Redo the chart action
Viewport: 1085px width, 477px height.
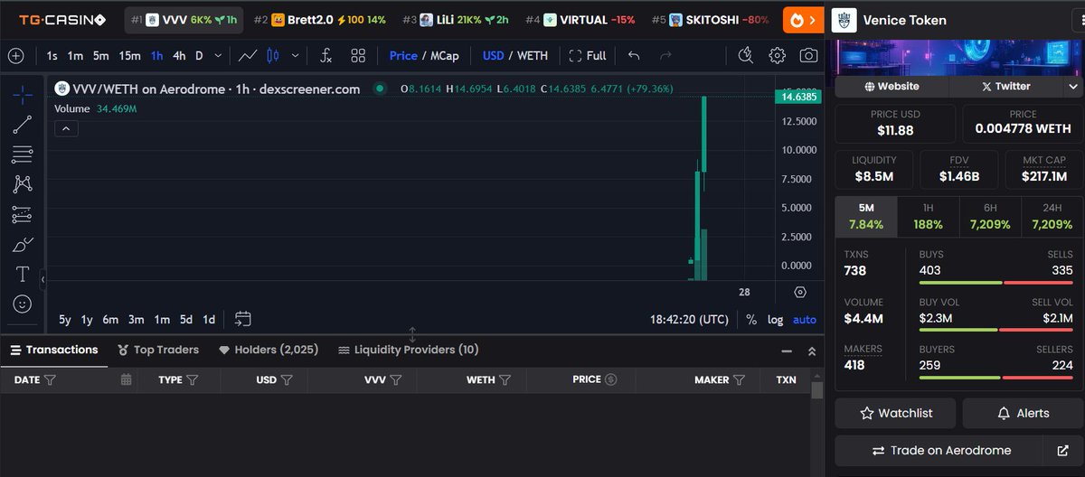(x=665, y=56)
